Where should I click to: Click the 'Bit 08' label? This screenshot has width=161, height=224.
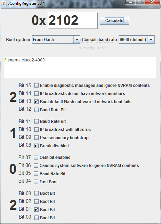click(x=25, y=145)
